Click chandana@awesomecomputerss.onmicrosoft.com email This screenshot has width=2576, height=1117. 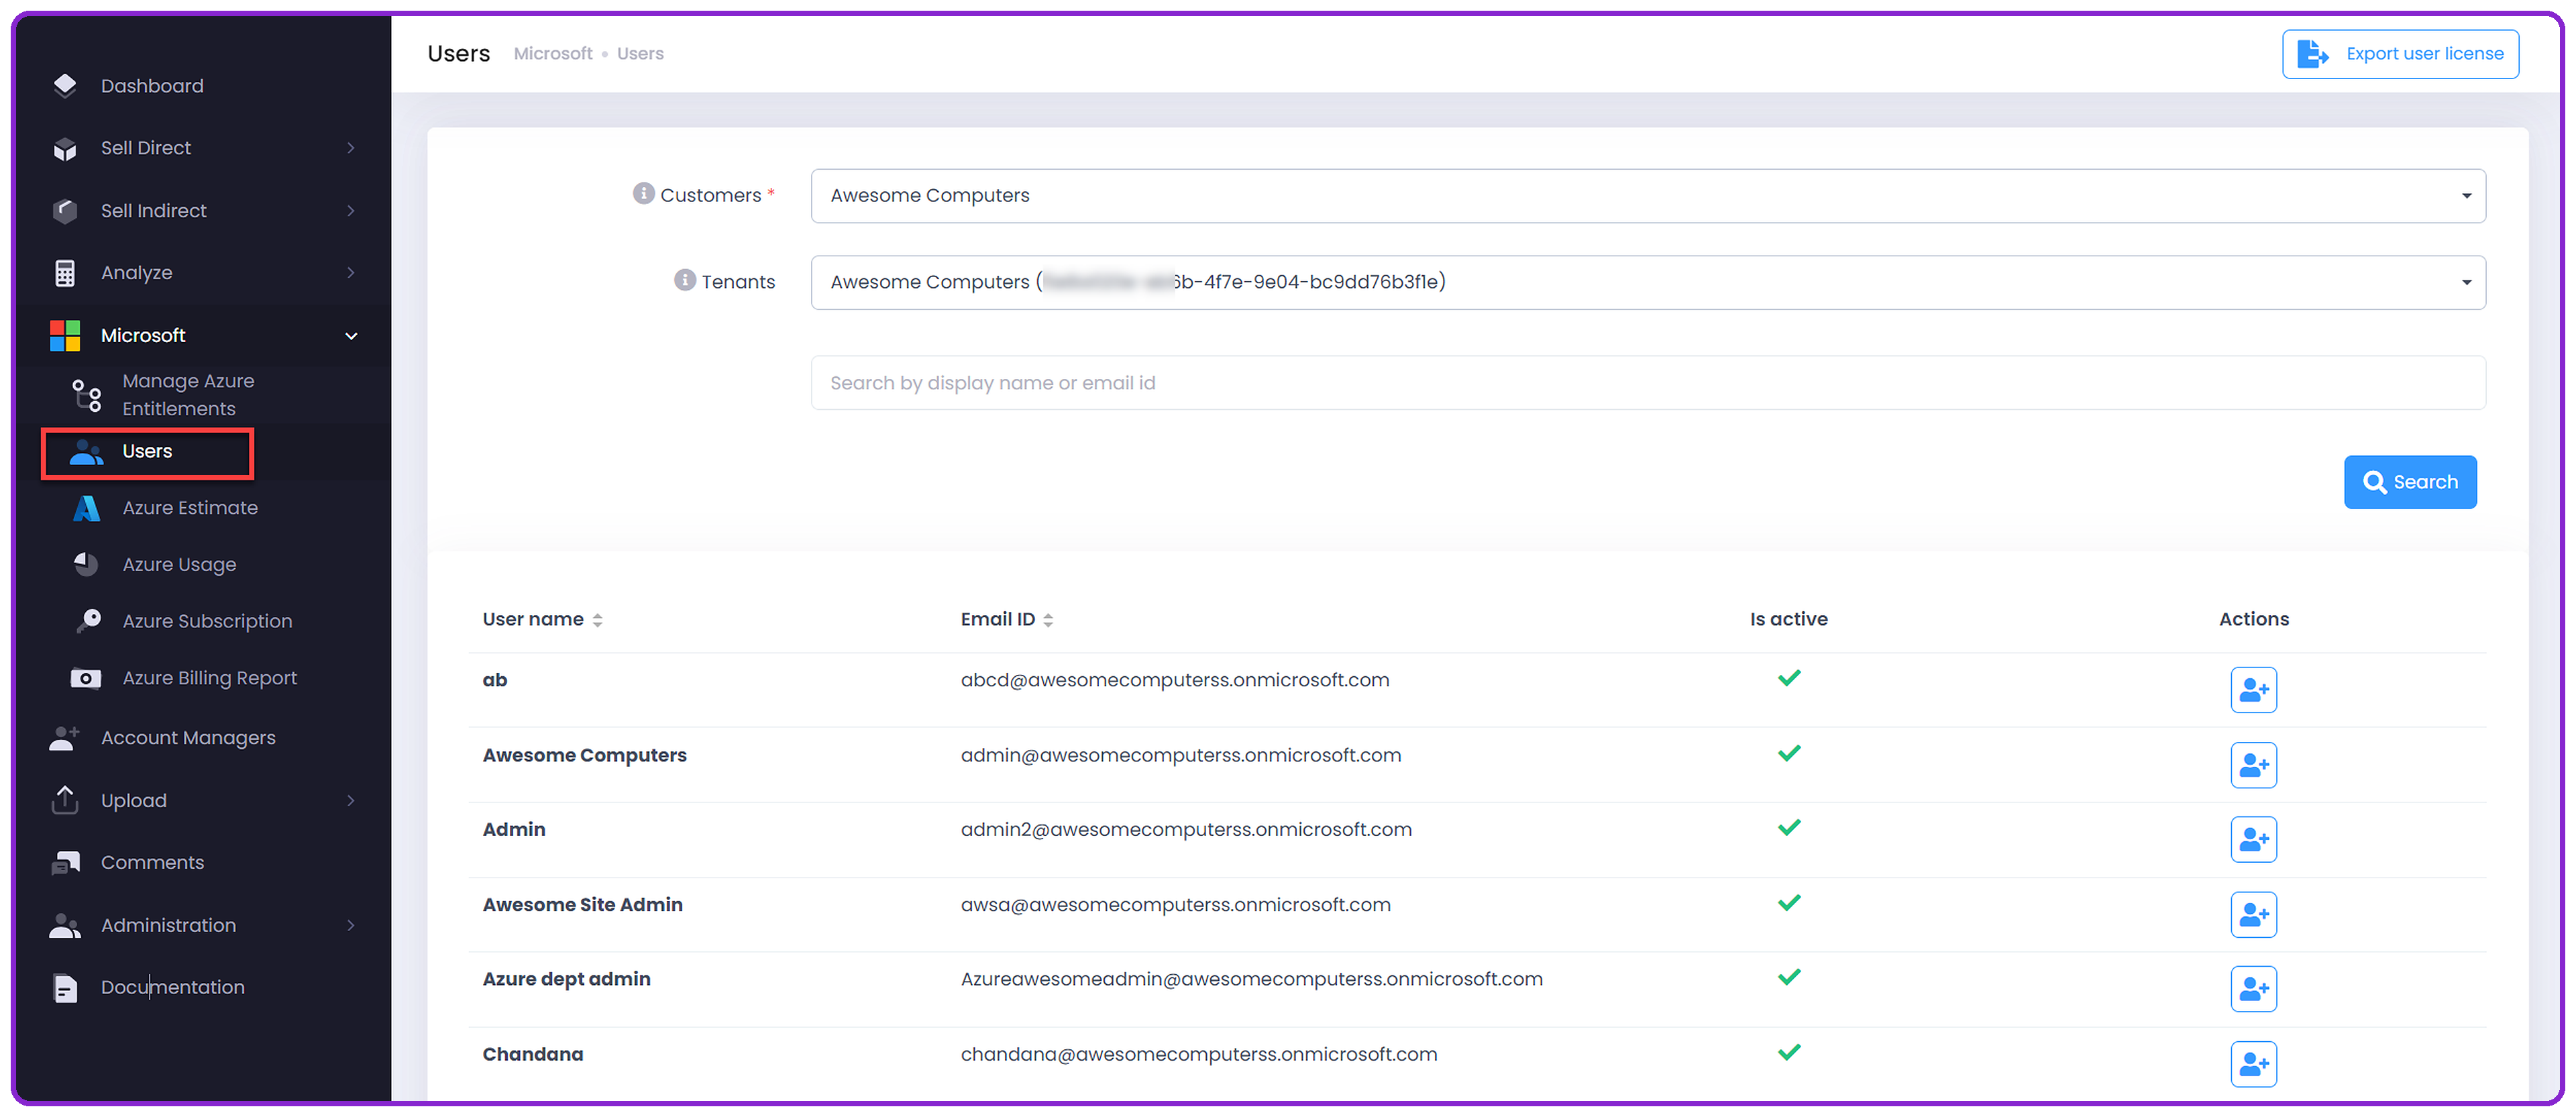tap(1199, 1054)
